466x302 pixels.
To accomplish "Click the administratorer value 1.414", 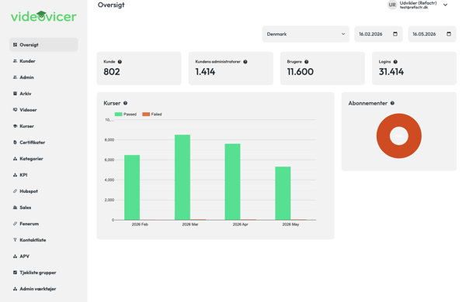I will pos(205,72).
